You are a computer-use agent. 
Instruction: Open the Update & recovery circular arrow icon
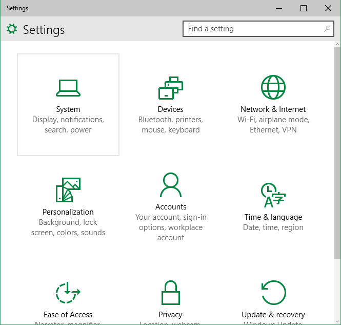click(273, 293)
